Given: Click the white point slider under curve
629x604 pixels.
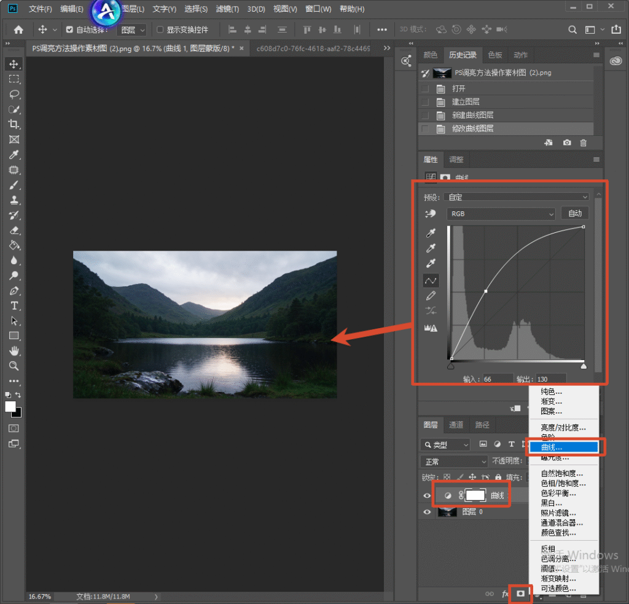Looking at the screenshot, I should click(584, 366).
